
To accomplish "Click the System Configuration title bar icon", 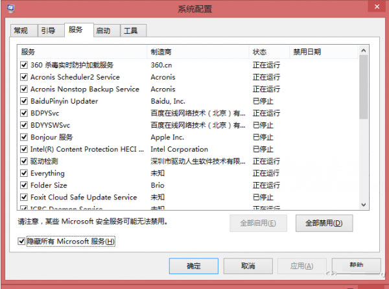I will tap(10, 8).
